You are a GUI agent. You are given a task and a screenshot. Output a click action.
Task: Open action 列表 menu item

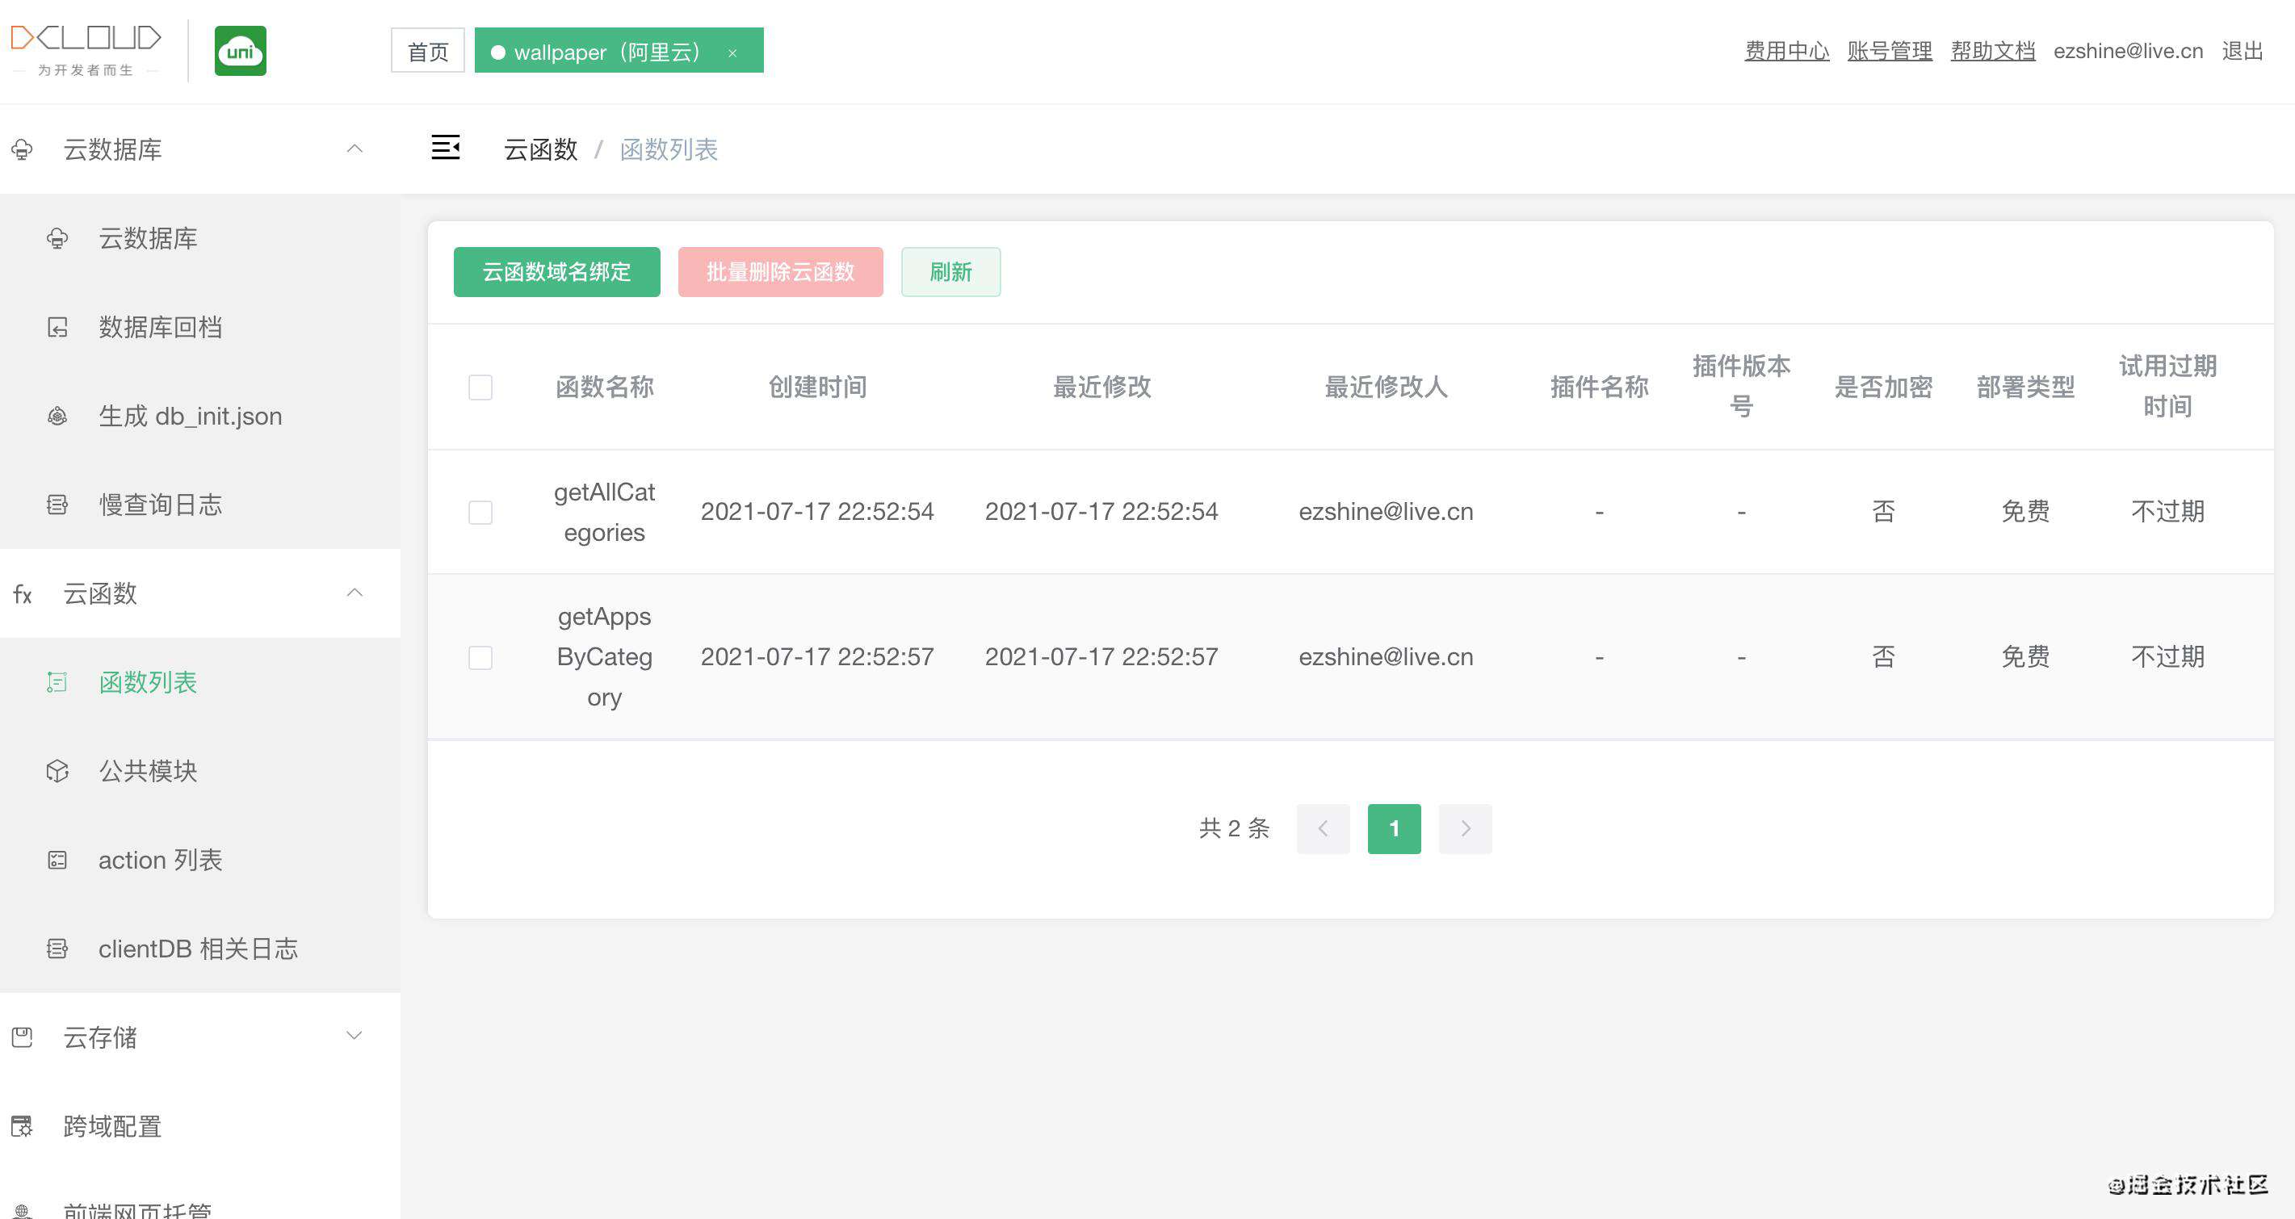pyautogui.click(x=199, y=860)
